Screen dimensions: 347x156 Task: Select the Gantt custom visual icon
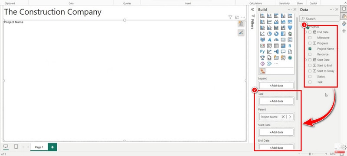262,71
